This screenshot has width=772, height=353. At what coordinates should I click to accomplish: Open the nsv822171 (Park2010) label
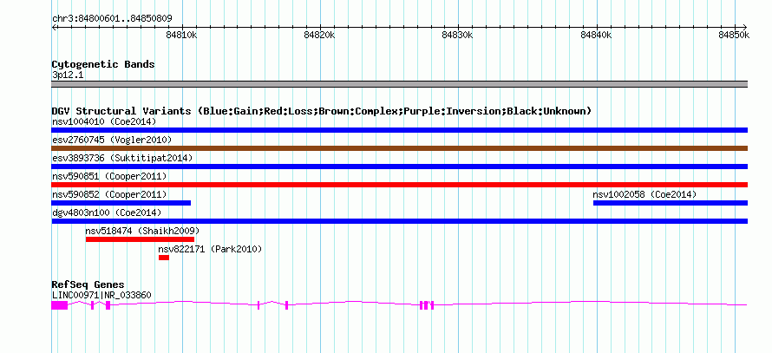point(210,249)
